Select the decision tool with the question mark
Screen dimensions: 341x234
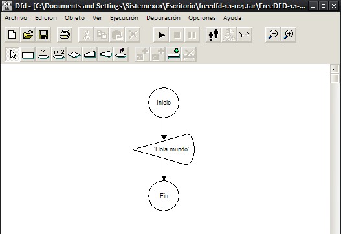(43, 54)
